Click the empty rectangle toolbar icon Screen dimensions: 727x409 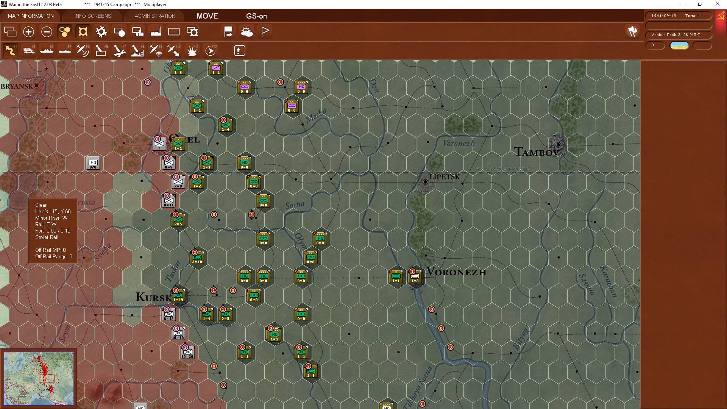174,32
